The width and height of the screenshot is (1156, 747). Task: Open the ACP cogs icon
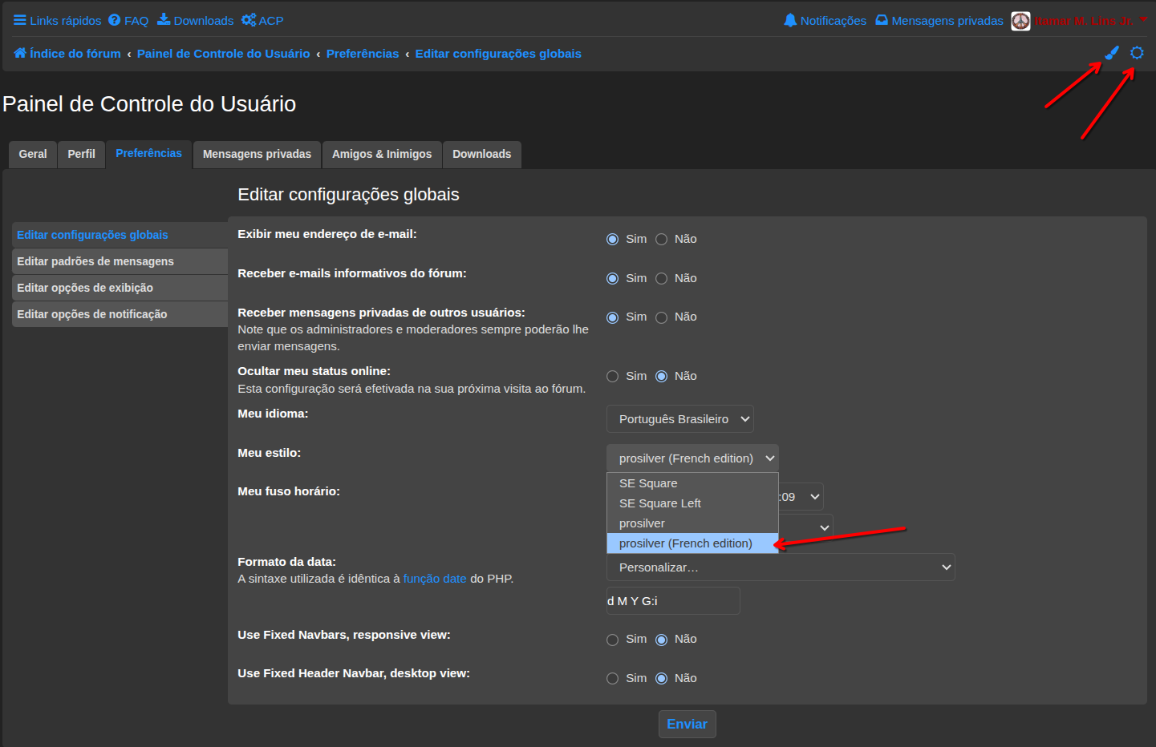(x=249, y=20)
